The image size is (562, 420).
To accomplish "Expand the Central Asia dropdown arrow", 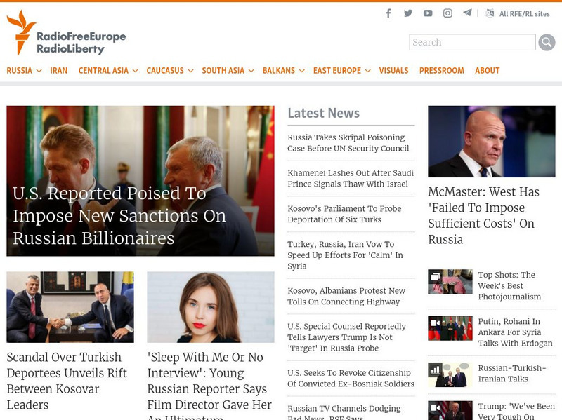I will (x=135, y=71).
